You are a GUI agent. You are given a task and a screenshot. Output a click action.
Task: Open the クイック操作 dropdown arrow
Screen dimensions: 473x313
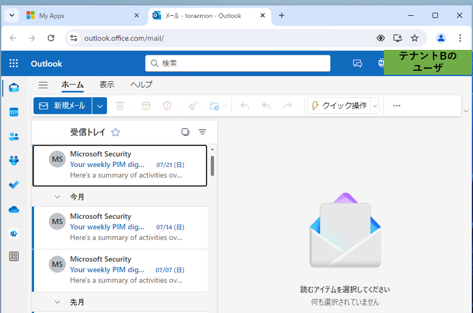[375, 106]
